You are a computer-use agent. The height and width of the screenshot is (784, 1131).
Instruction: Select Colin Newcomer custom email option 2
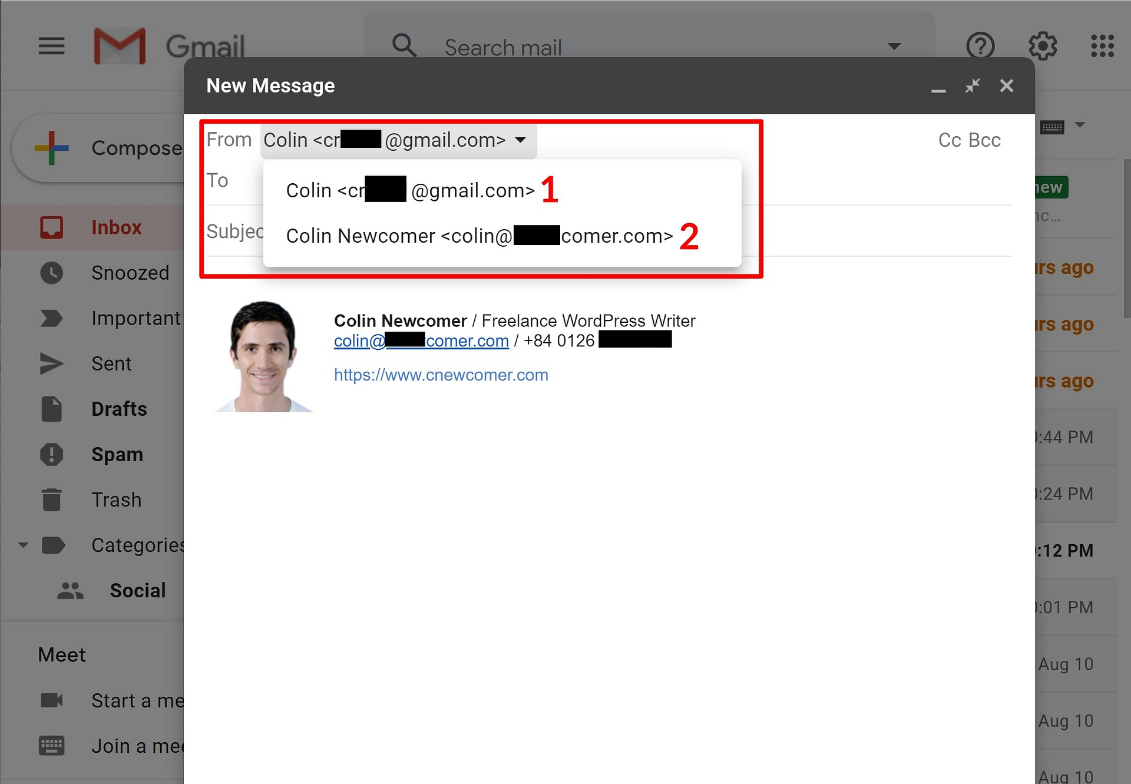point(478,236)
